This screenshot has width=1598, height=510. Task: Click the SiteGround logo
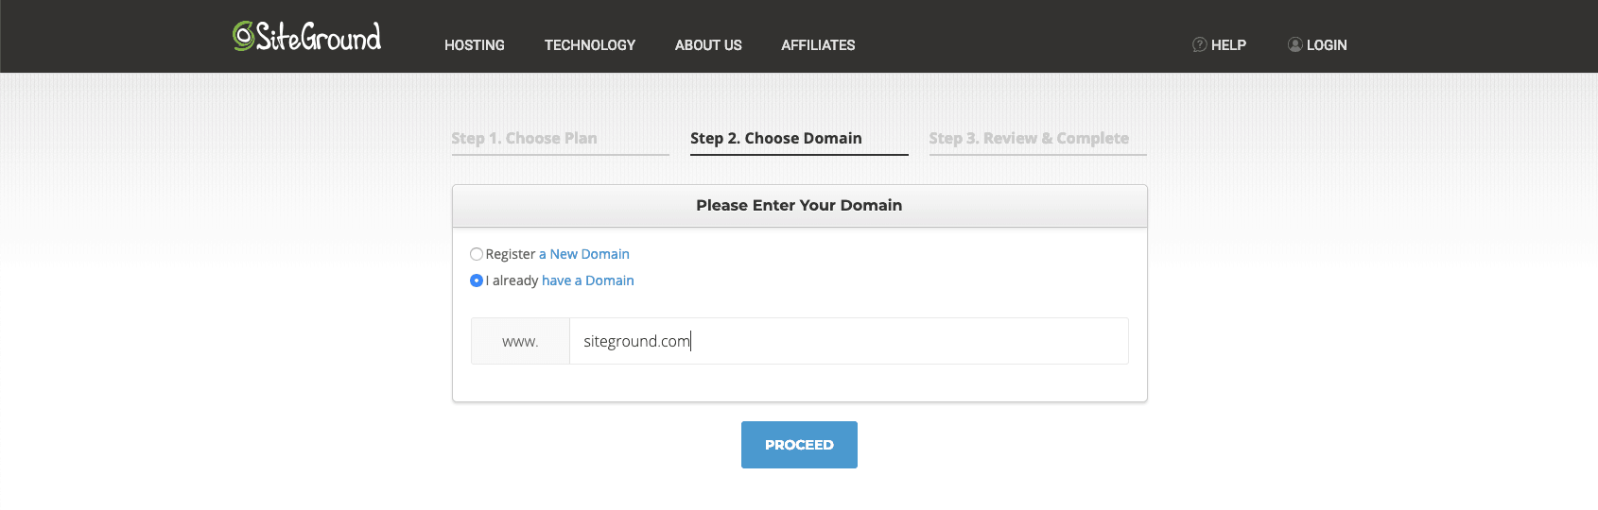point(307,36)
